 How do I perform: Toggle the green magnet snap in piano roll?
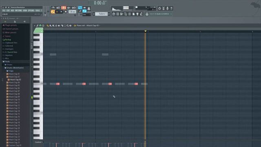[x=40, y=25]
